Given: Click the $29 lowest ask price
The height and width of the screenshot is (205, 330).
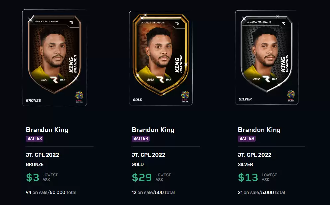Looking at the screenshot, I should pyautogui.click(x=142, y=177).
